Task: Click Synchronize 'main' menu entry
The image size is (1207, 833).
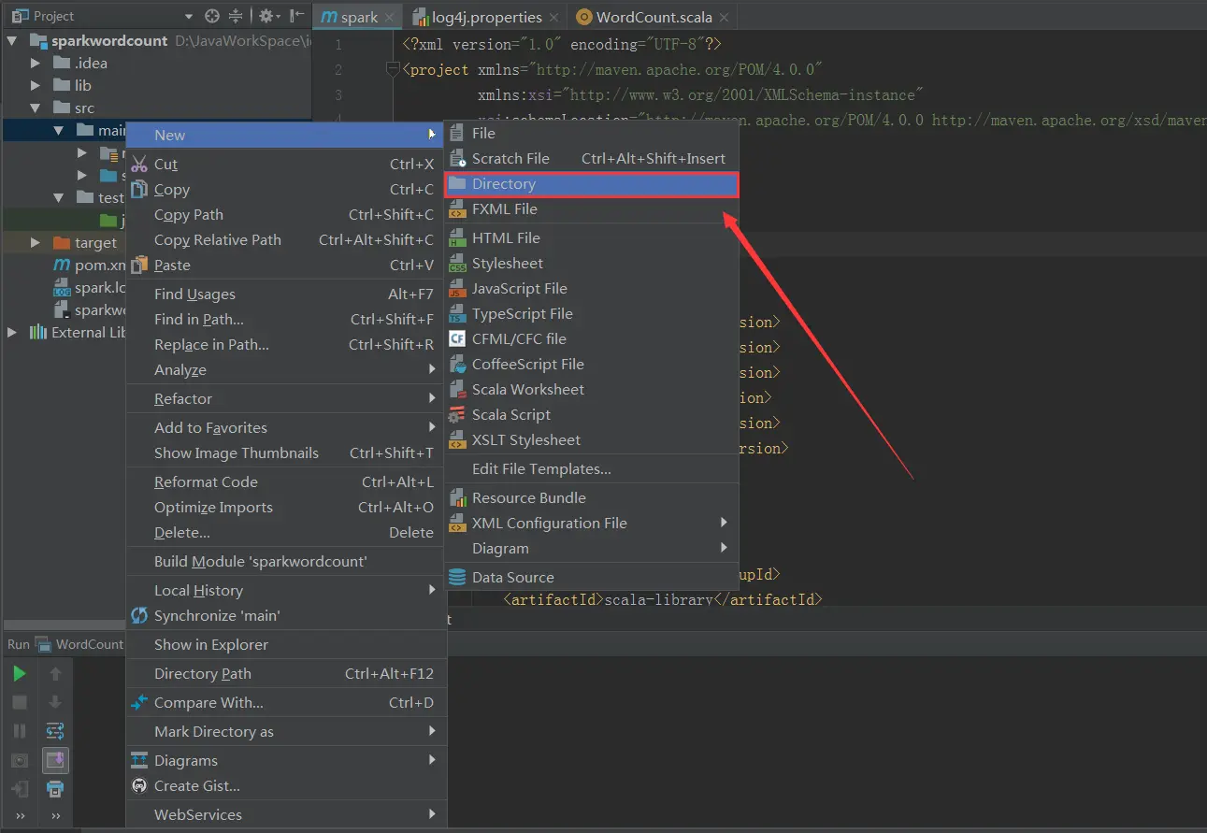Action: (x=285, y=615)
